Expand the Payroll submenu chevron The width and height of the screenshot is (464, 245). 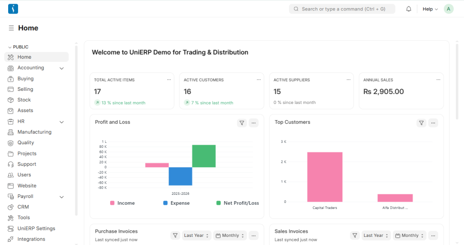tap(62, 197)
